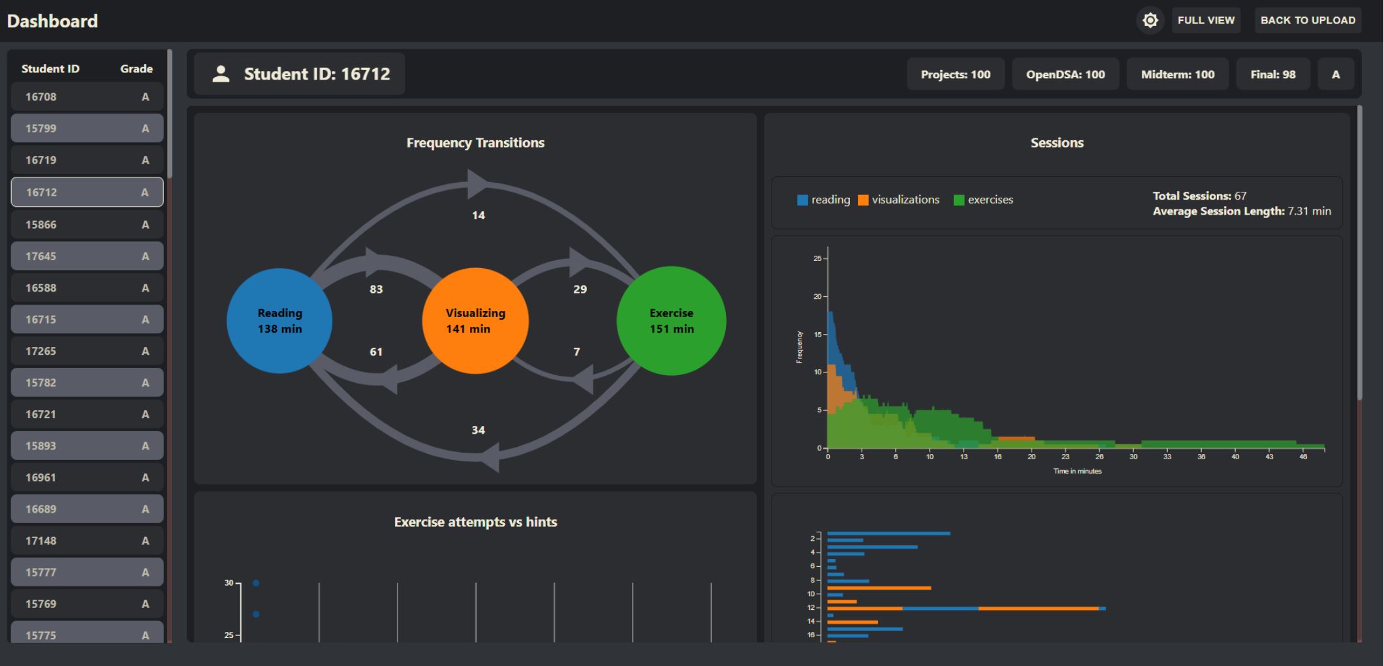1384x666 pixels.
Task: Click the 34 transition count label
Action: (x=479, y=430)
